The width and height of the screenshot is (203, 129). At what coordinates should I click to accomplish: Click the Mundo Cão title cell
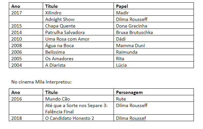tap(78, 99)
